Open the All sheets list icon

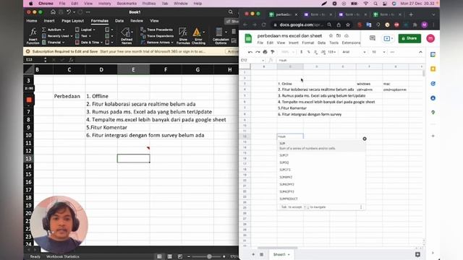coord(262,254)
